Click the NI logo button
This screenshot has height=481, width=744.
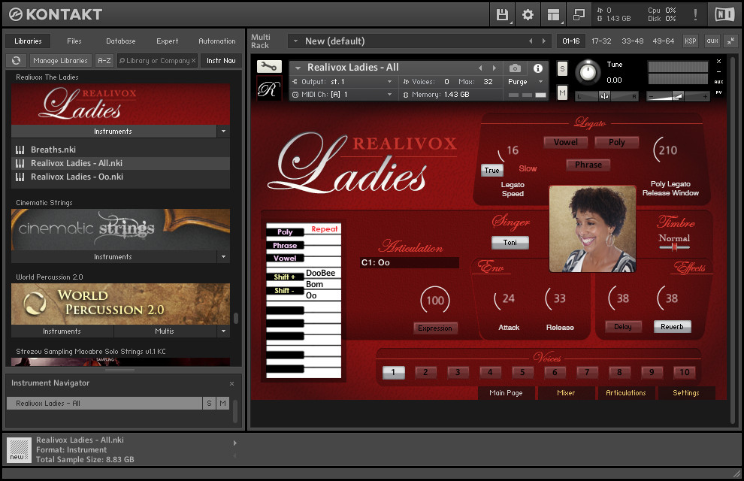724,15
